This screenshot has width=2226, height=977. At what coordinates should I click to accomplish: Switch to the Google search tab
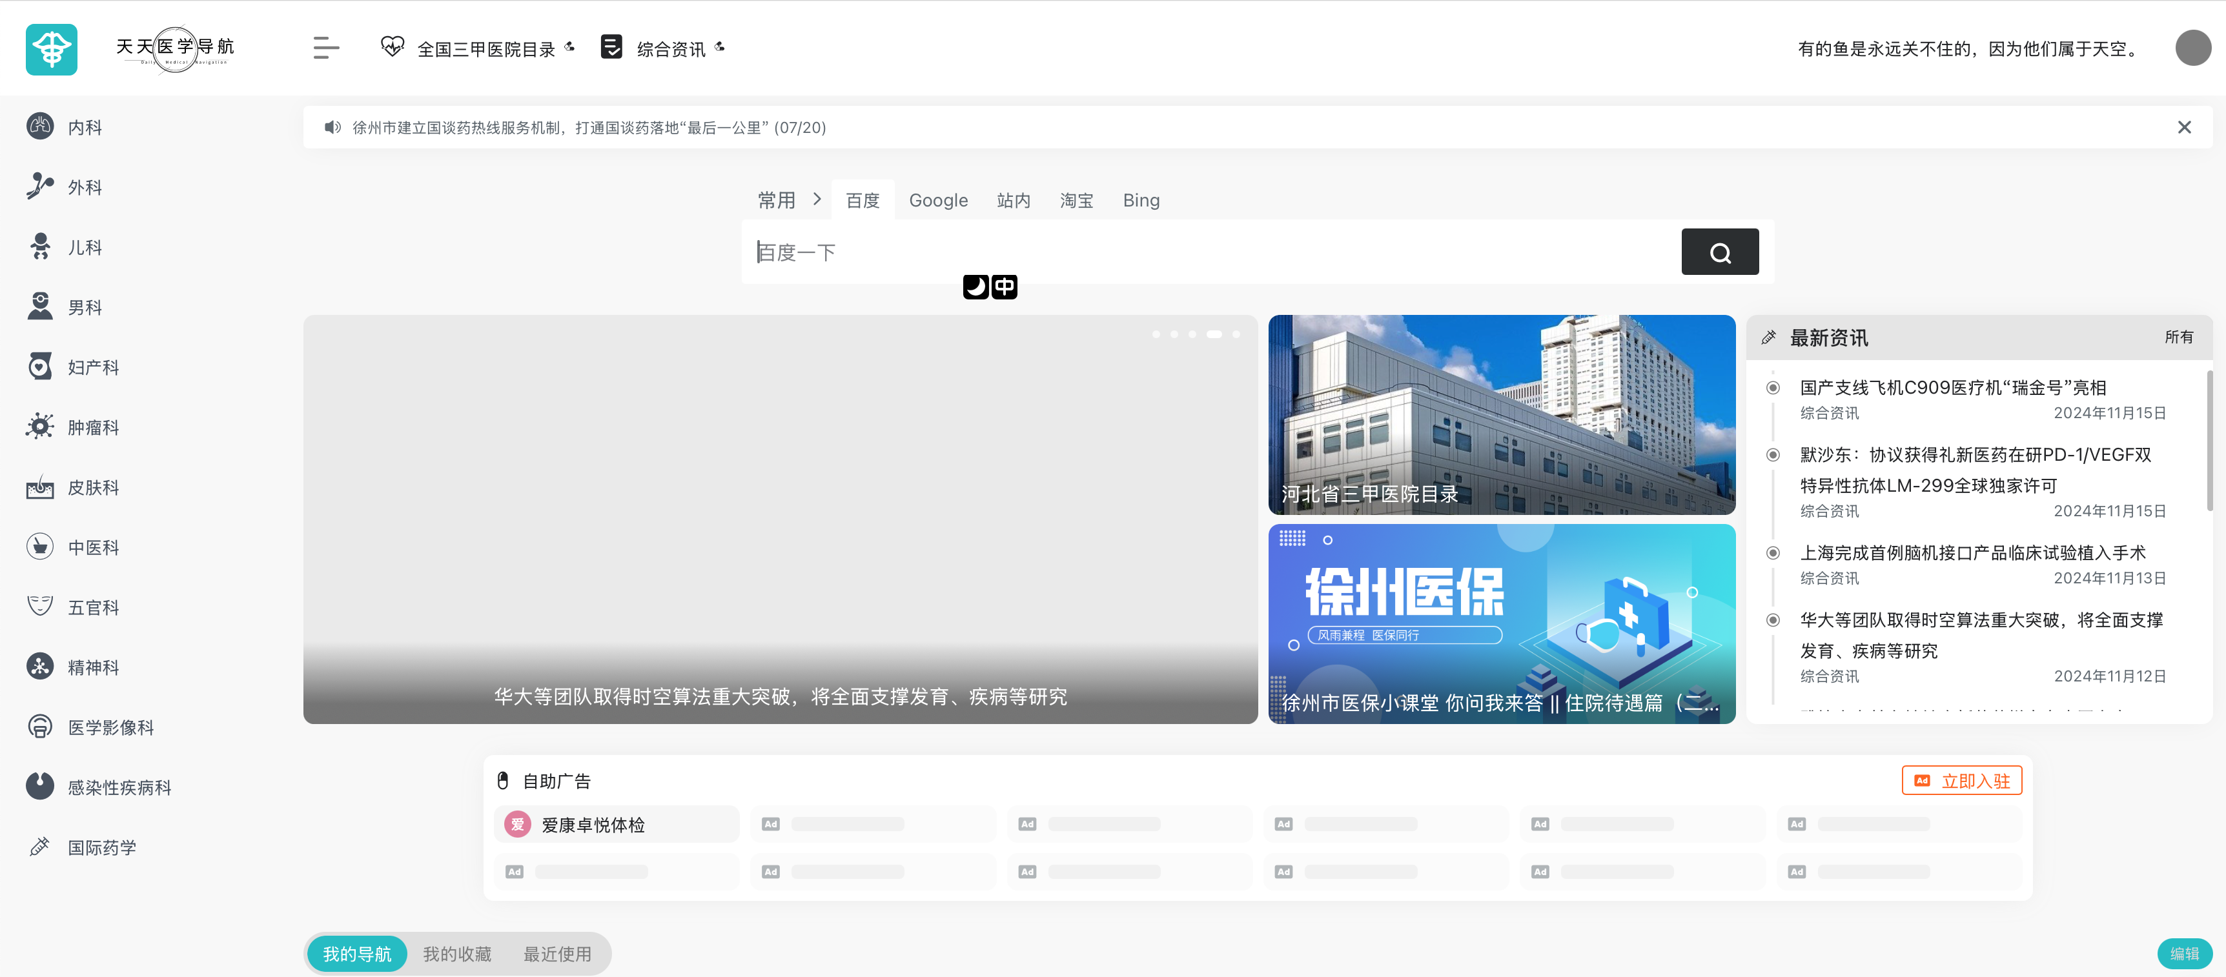939,199
